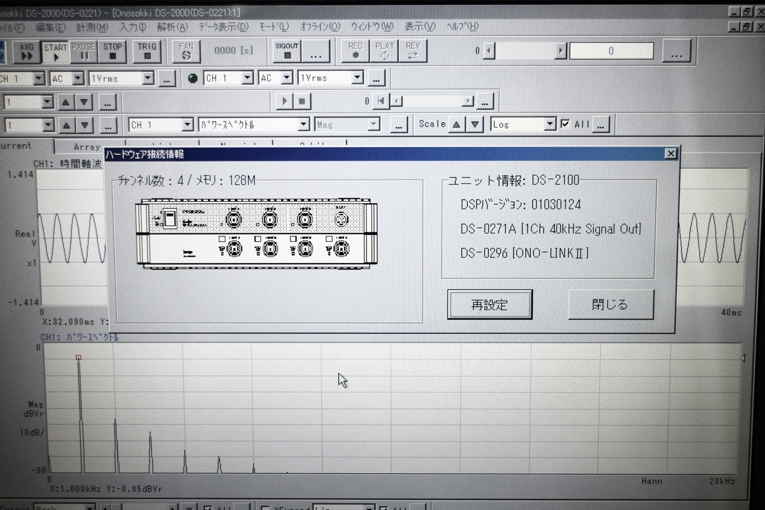Open 計測(M) menu
Screen dimensions: 765x510
pos(92,28)
